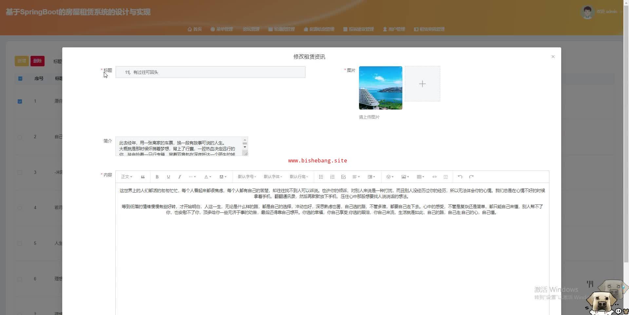Screen dimensions: 629x315
Task: Click the scroll-down arrow of the 简介 textarea
Action: [x=245, y=147]
